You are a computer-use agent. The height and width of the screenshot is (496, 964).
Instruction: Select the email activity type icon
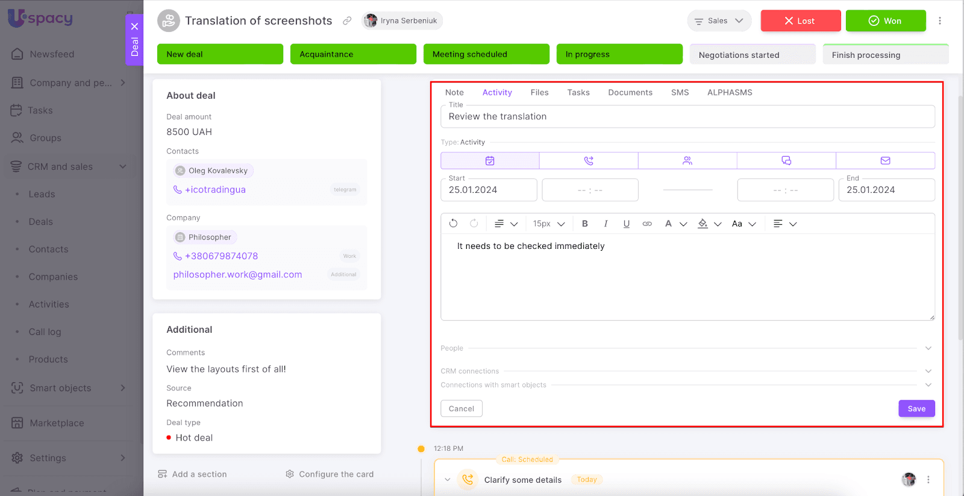885,161
